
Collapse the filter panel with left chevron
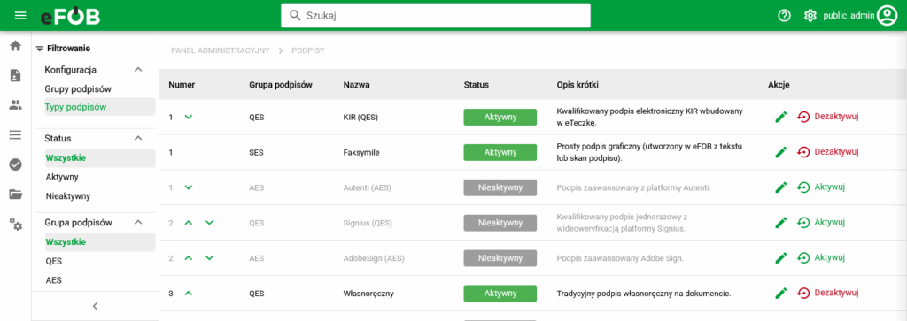pos(96,307)
